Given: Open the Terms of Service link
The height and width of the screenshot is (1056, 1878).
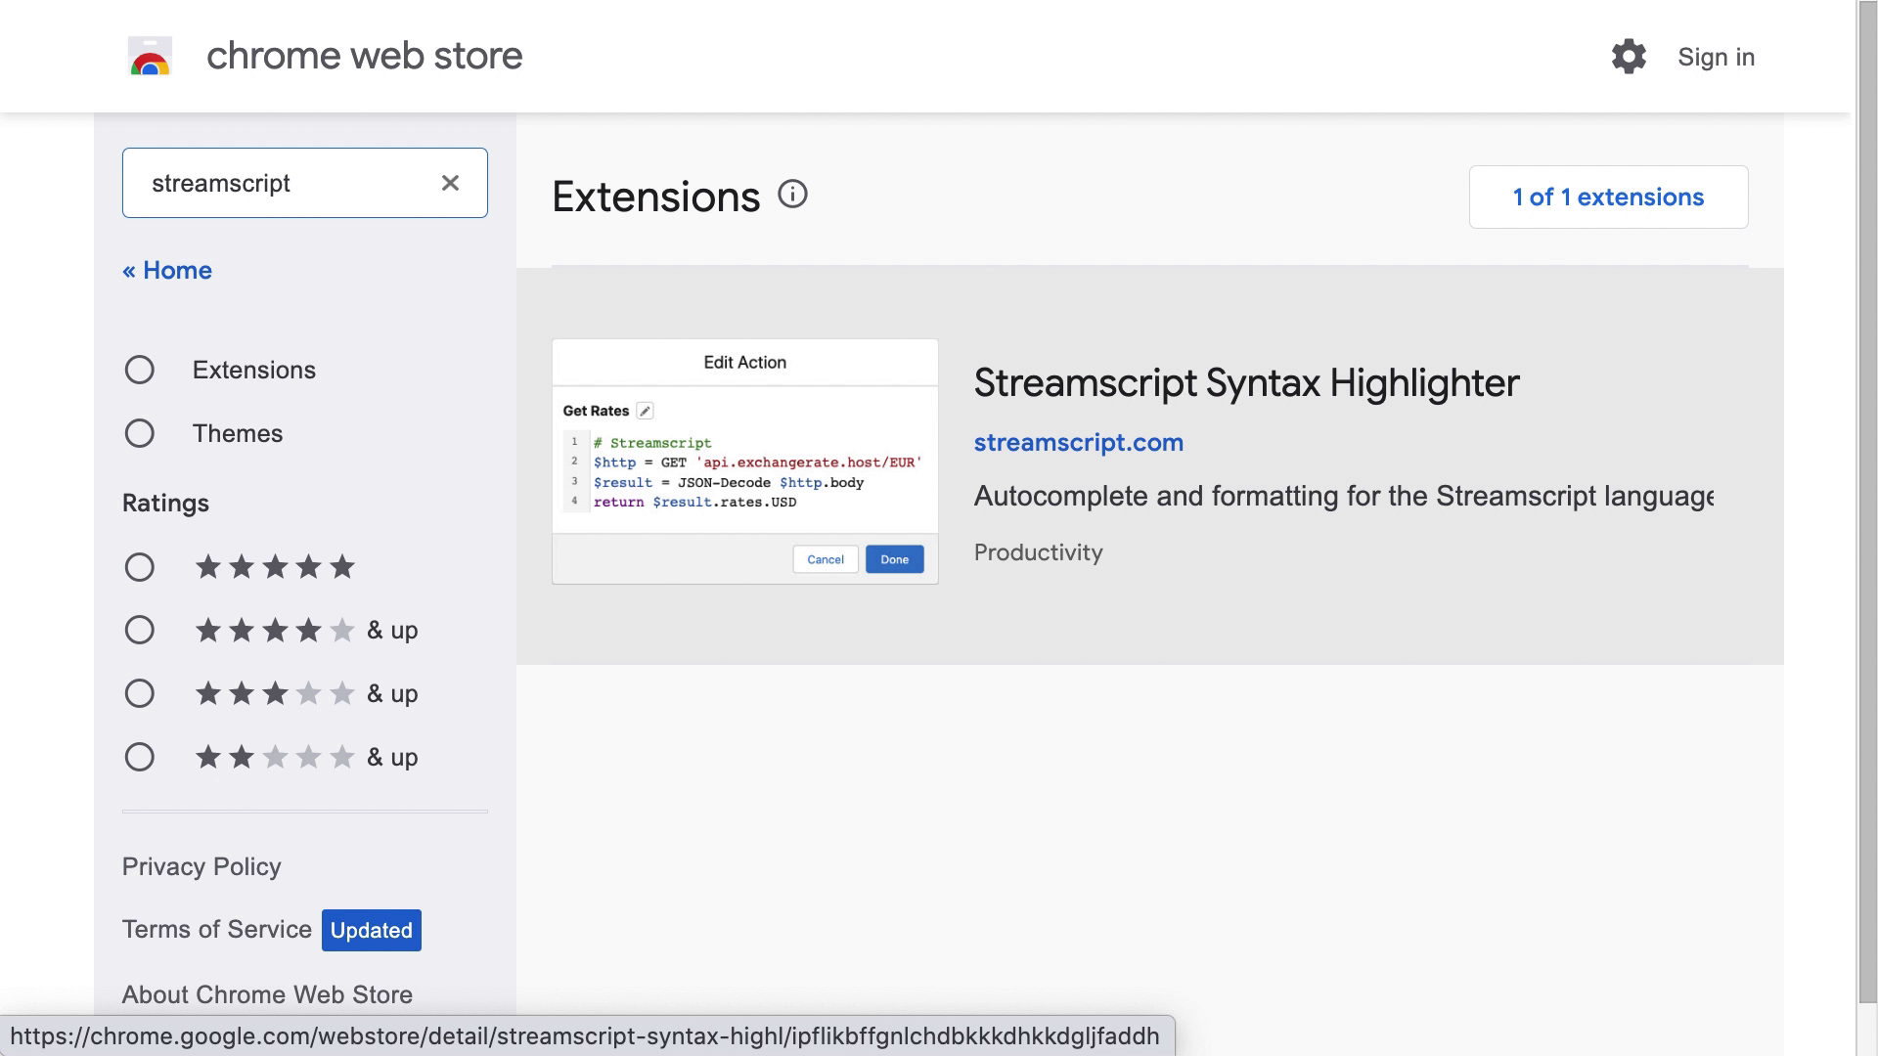Looking at the screenshot, I should tap(217, 929).
